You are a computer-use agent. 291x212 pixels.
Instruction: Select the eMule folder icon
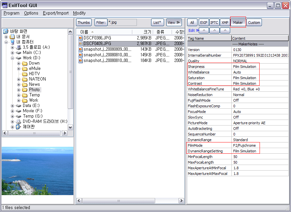pos(25,69)
